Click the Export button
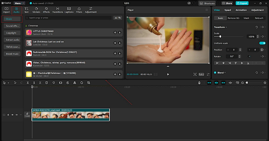This screenshot has height=141, width=269. coord(242,3)
